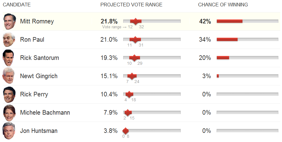The height and width of the screenshot is (142, 282).
Task: Click Newt Gingrich's headshot photo
Action: click(x=8, y=76)
